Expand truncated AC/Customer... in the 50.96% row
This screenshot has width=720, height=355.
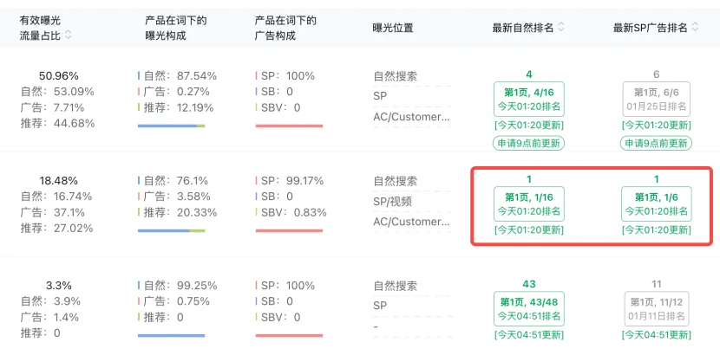point(411,117)
